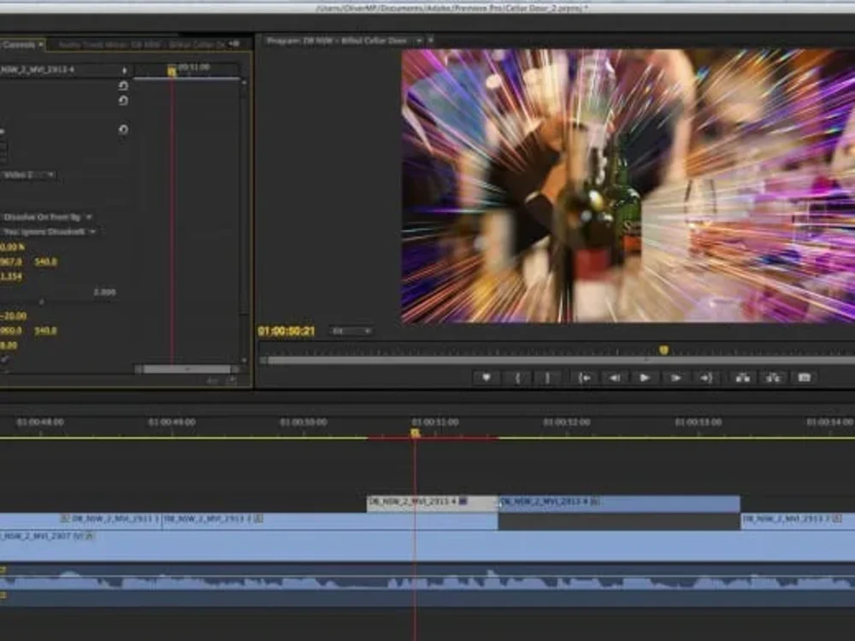
Task: Click the export icon in Effect Controls bottom corner
Action: tap(231, 381)
